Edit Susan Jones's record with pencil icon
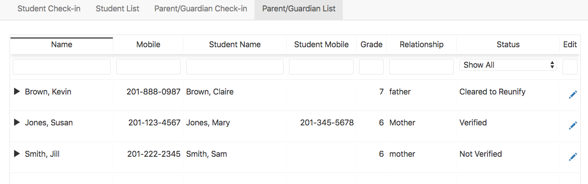 [573, 125]
